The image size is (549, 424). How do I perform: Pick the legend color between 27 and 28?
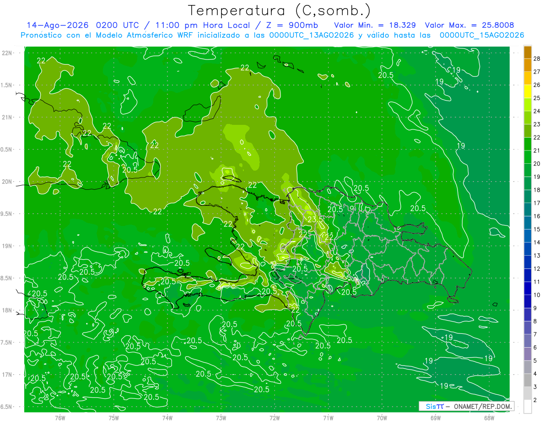point(527,65)
